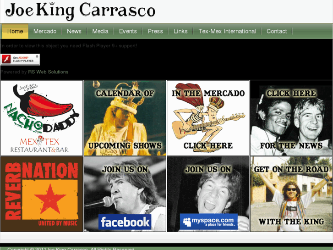The width and height of the screenshot is (333, 250).
Task: Open the ReverbNation tile
Action: pyautogui.click(x=42, y=194)
